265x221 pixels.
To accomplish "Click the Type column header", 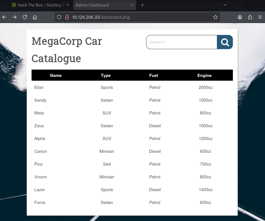I will (105, 76).
